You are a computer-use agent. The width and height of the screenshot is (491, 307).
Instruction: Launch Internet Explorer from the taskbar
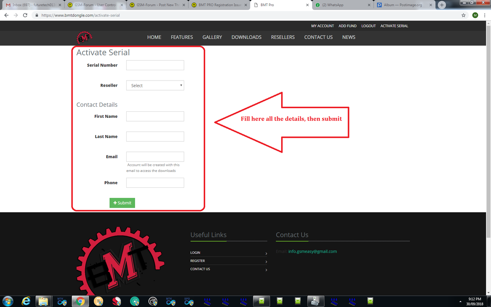(26, 301)
